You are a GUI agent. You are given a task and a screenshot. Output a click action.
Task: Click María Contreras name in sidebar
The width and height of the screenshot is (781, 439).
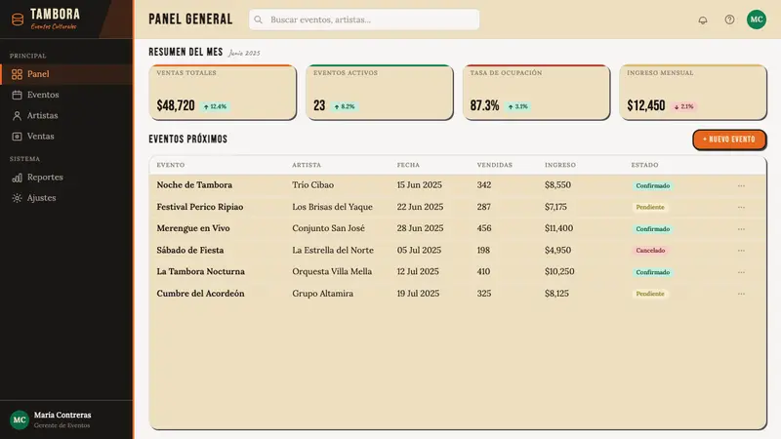62,415
